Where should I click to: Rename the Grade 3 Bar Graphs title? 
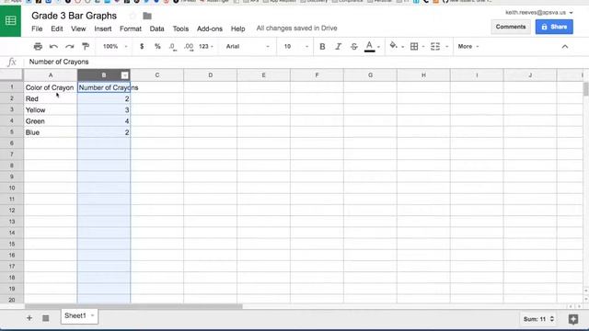[74, 16]
